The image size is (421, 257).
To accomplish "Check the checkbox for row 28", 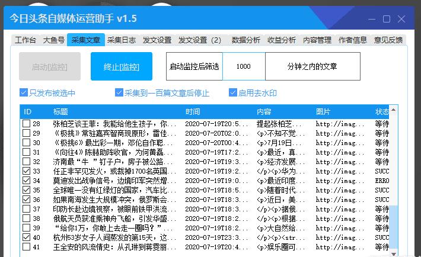I will (26, 124).
